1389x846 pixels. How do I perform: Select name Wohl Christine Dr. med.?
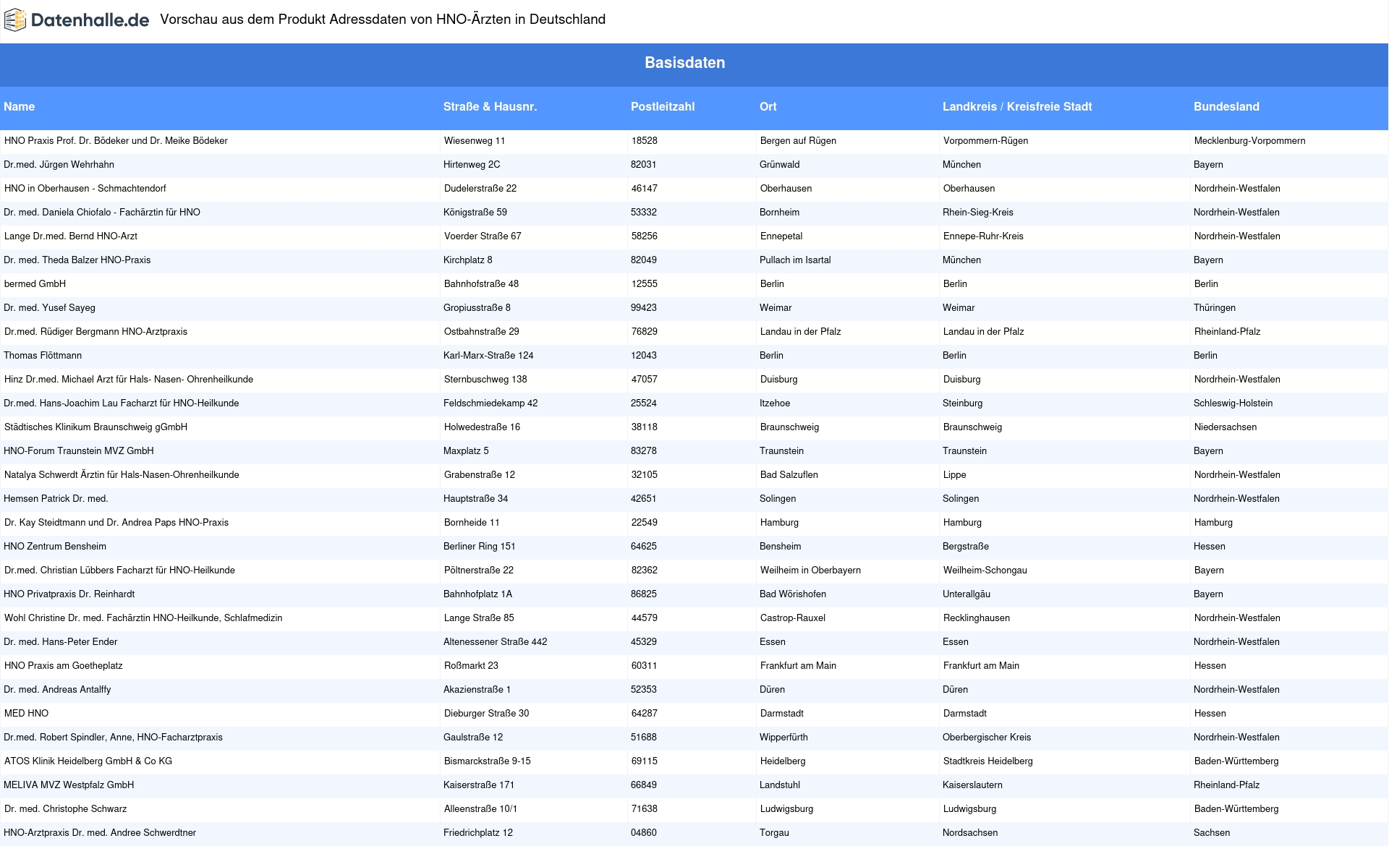143,618
